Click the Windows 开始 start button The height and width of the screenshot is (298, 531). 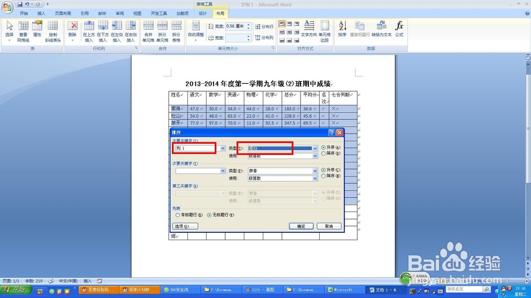click(x=15, y=290)
